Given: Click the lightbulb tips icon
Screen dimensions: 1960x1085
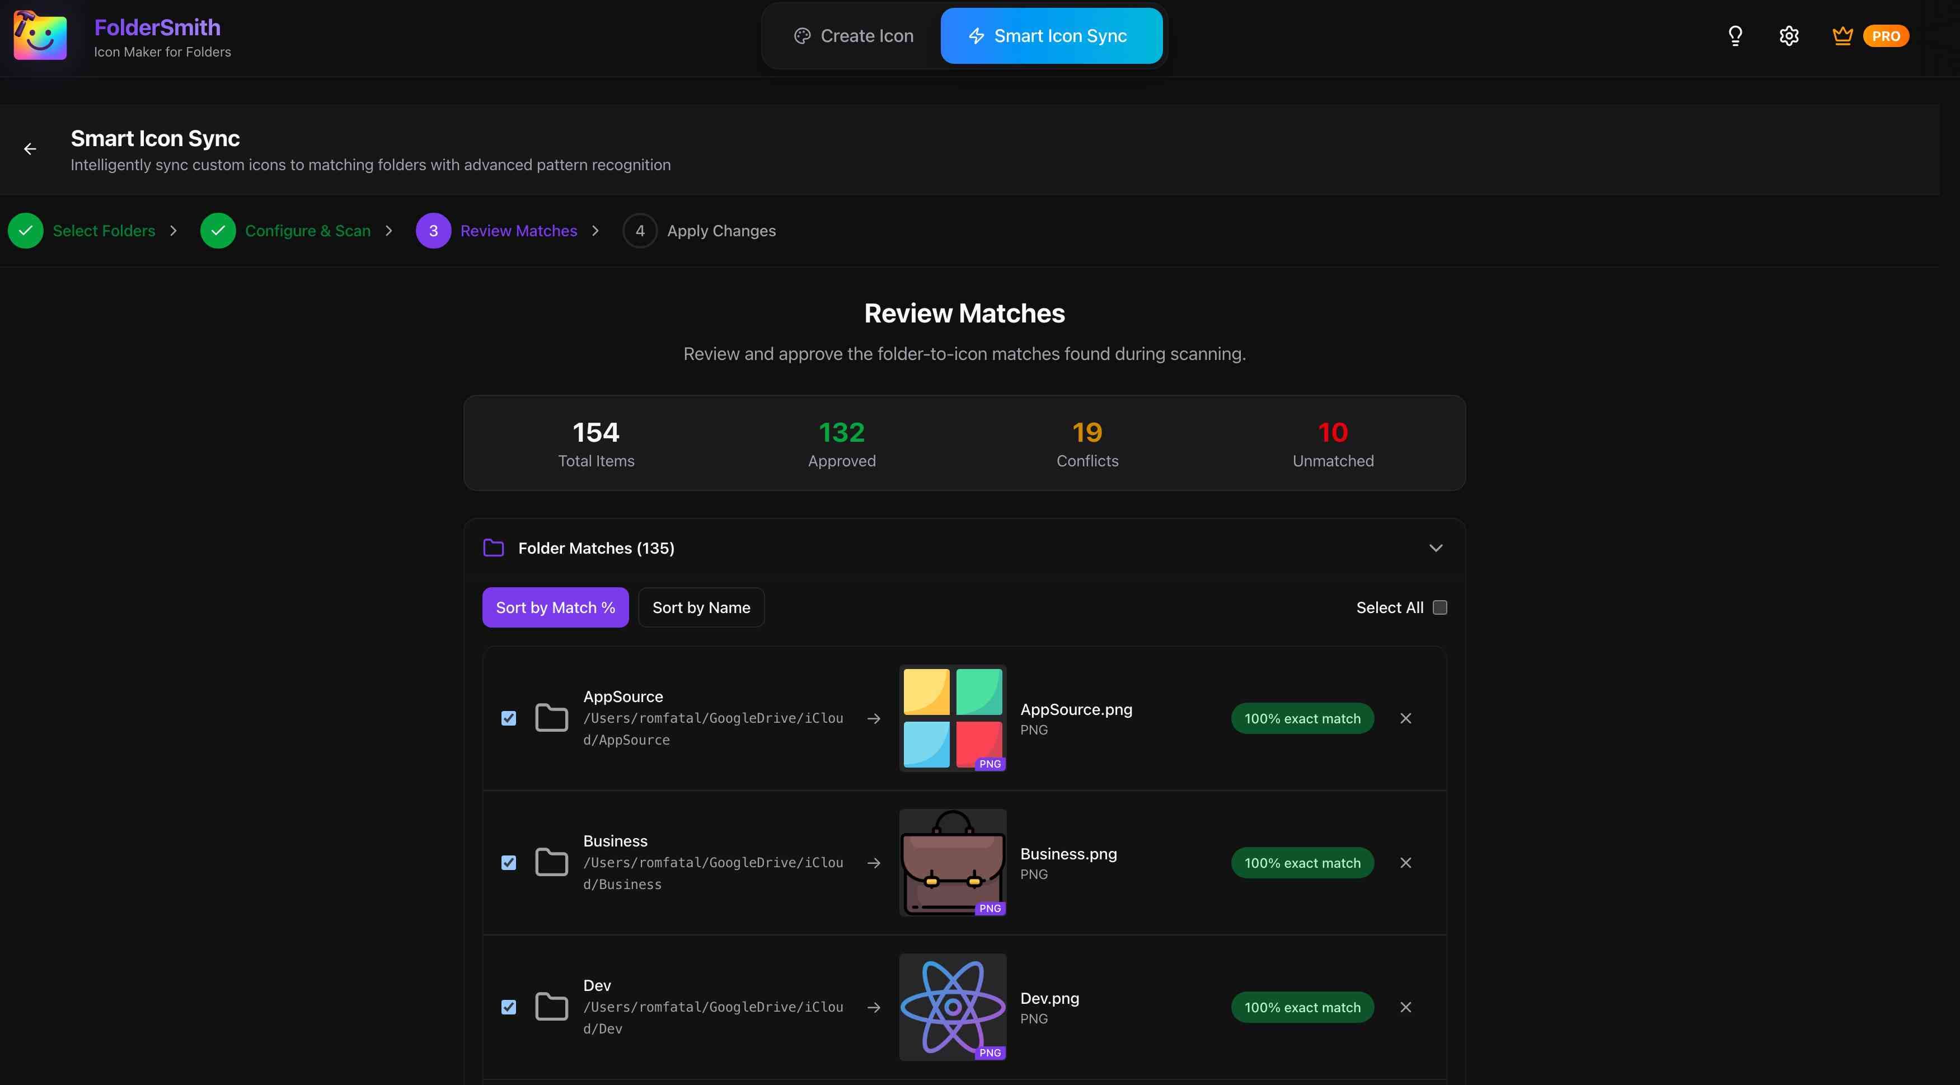Looking at the screenshot, I should tap(1735, 36).
